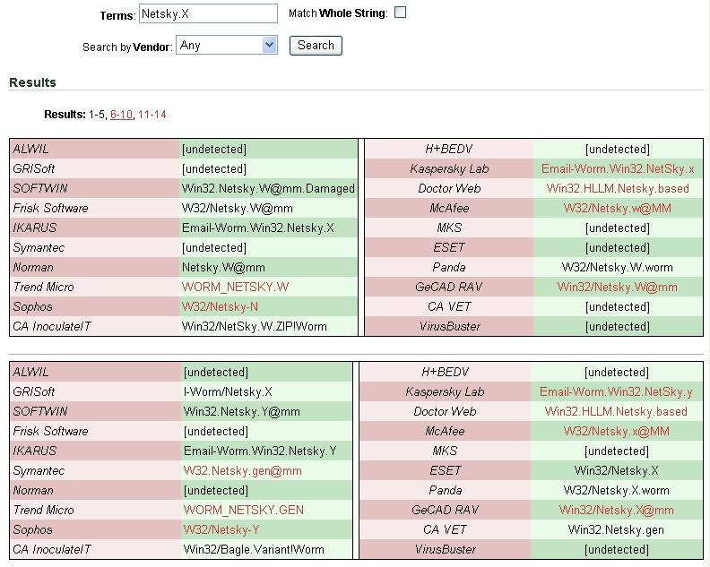
Task: Go to results page 6-10
Action: [121, 115]
